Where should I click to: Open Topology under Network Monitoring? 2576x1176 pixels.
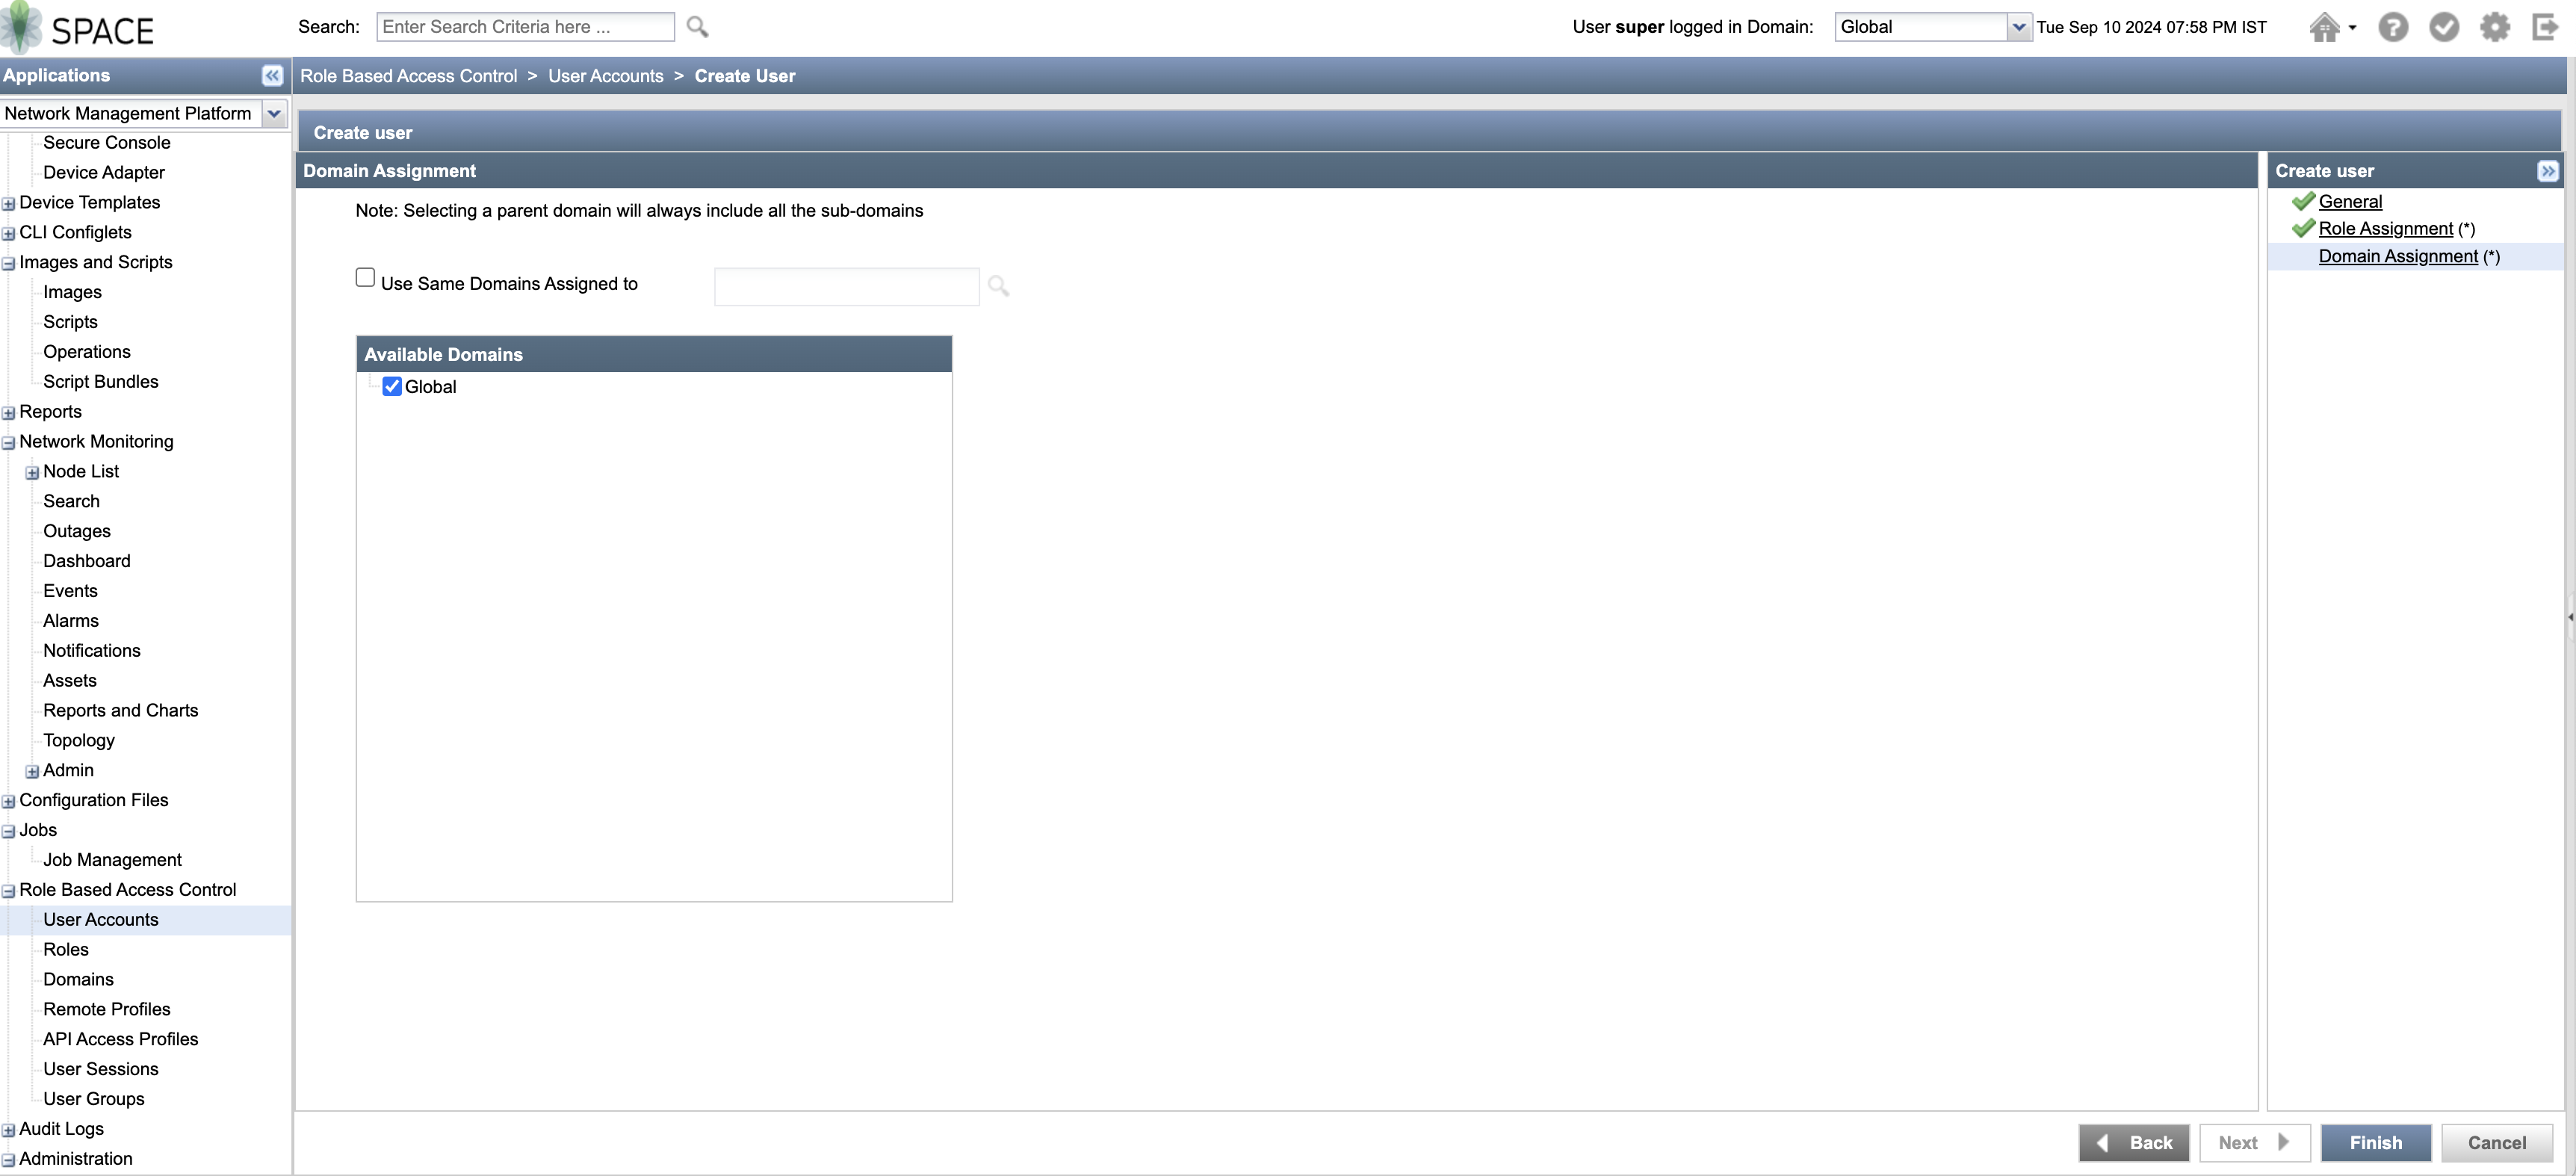click(x=79, y=741)
